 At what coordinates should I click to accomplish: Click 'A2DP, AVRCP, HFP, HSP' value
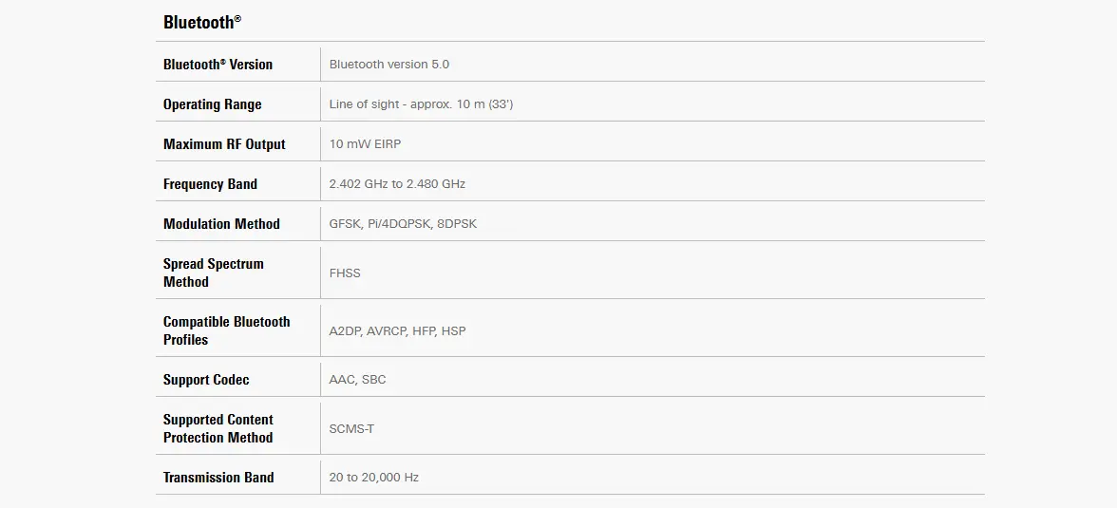tap(397, 330)
